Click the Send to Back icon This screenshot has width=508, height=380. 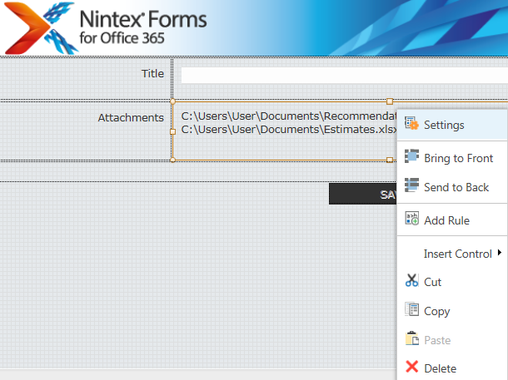tap(411, 185)
